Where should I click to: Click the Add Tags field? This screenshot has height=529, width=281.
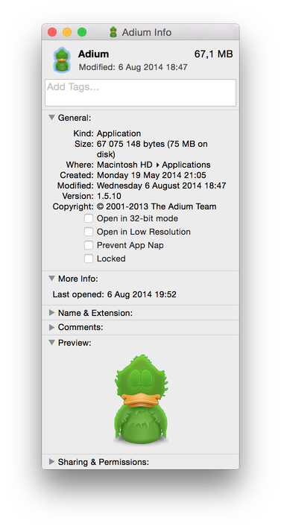[140, 93]
